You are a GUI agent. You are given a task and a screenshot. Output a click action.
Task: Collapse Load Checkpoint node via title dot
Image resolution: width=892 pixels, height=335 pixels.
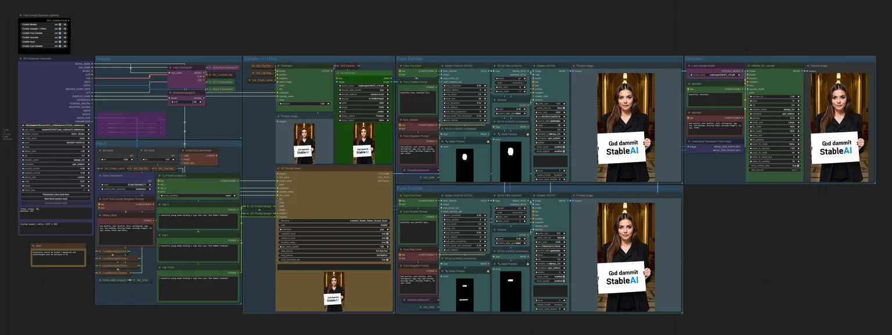(170, 67)
